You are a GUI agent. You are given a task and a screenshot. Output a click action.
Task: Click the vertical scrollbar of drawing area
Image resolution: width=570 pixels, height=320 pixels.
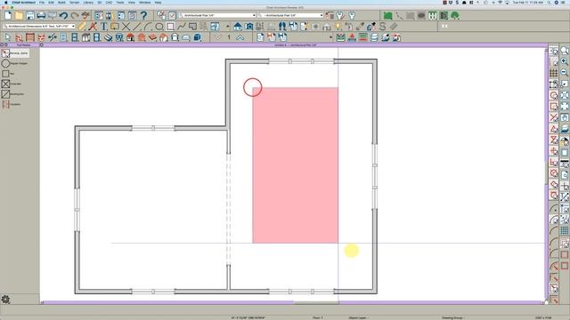tap(546, 174)
